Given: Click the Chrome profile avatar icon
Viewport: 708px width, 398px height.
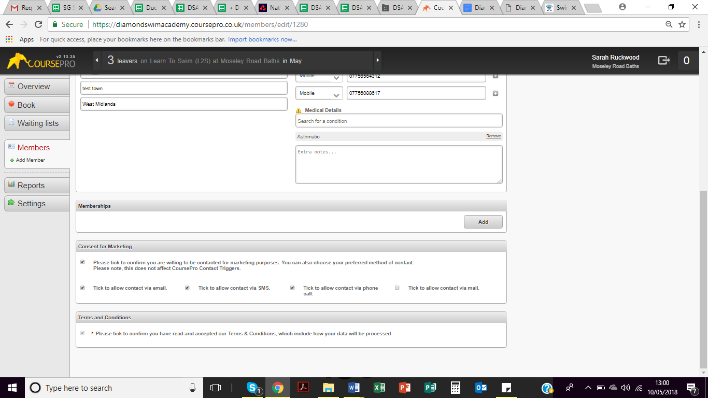Looking at the screenshot, I should point(622,7).
